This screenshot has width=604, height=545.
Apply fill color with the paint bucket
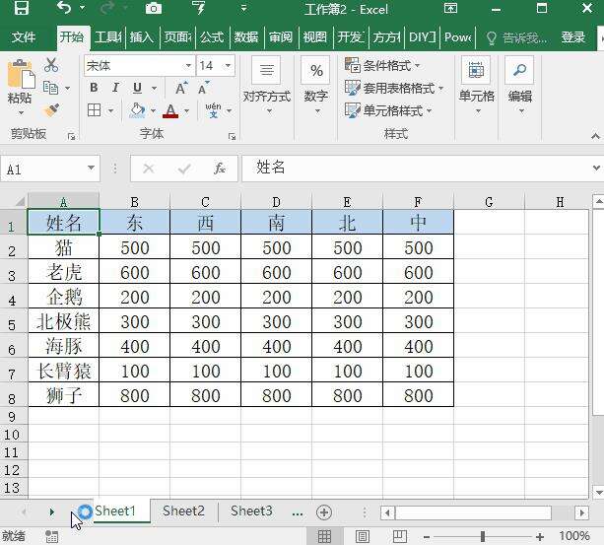tap(137, 110)
